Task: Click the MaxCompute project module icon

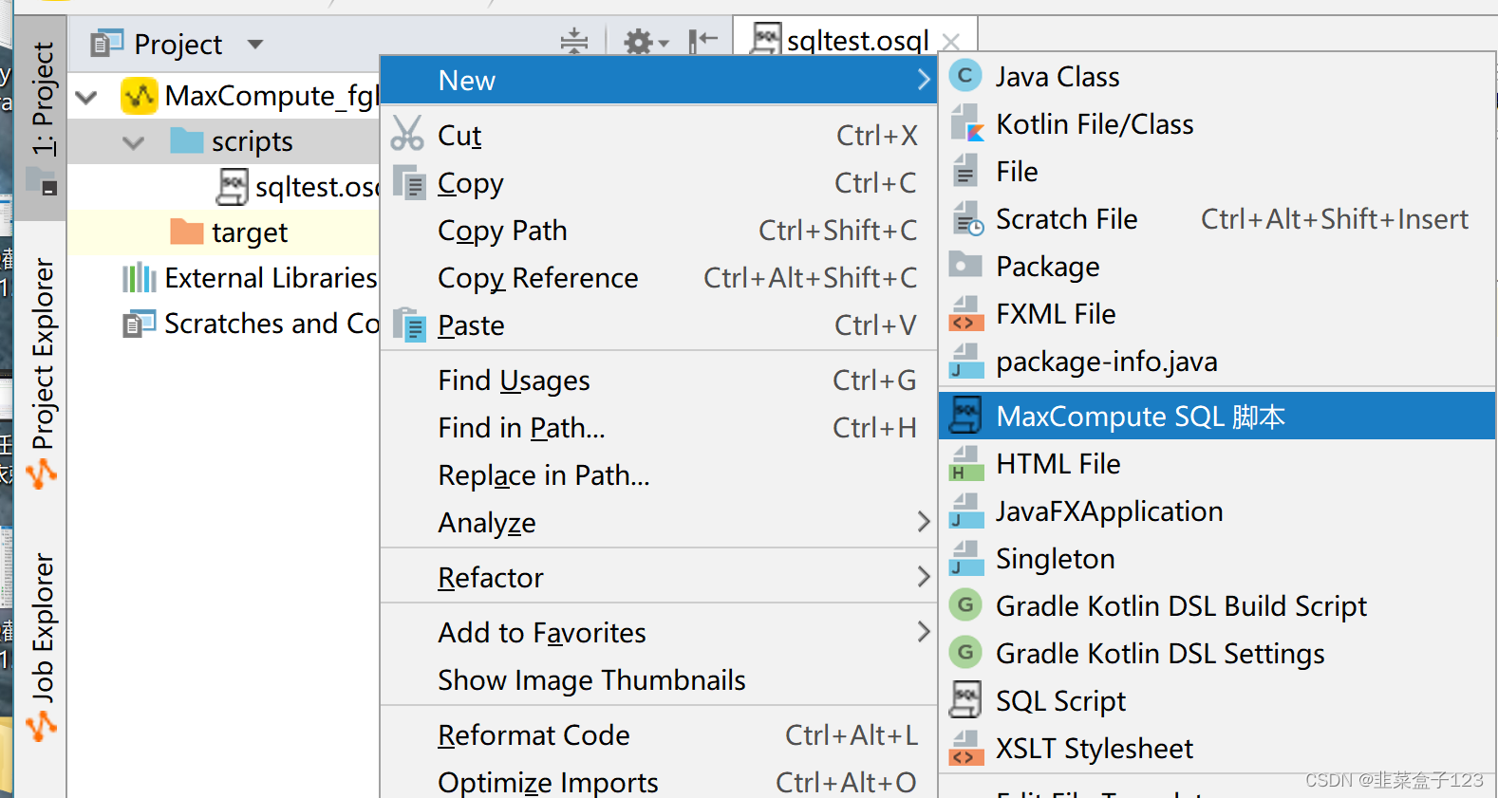Action: (140, 96)
